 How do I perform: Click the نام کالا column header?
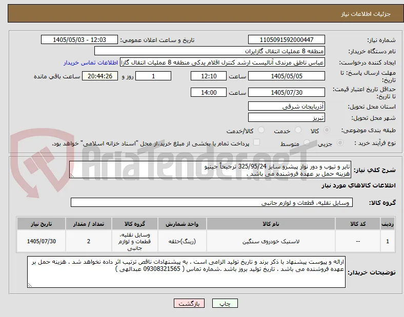click(271, 224)
